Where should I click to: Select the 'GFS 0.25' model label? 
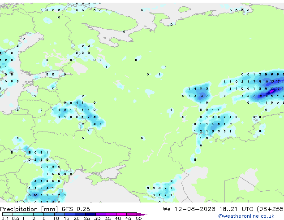point(76,209)
